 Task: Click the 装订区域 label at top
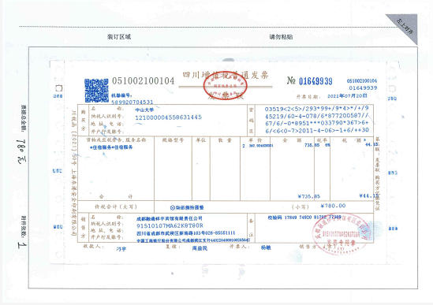pos(119,37)
